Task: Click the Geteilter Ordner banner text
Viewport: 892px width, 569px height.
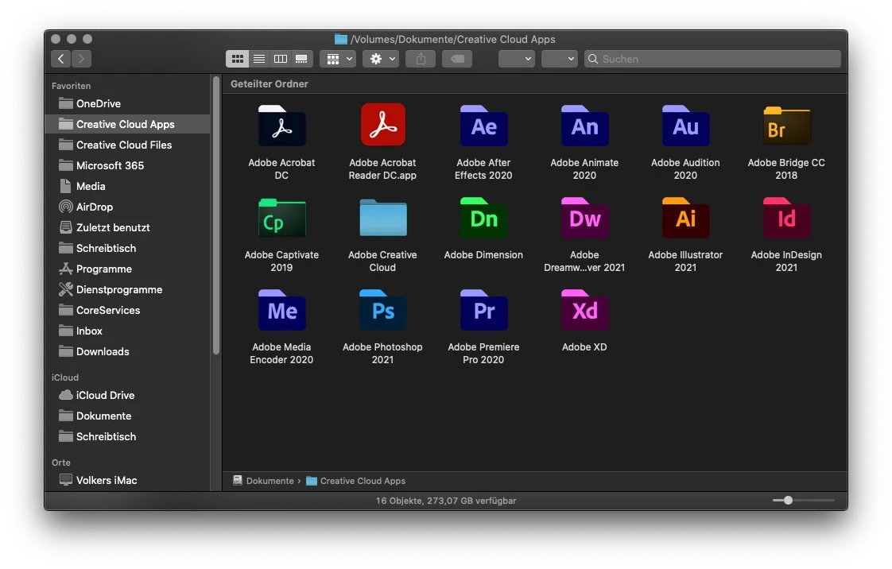Action: point(269,83)
